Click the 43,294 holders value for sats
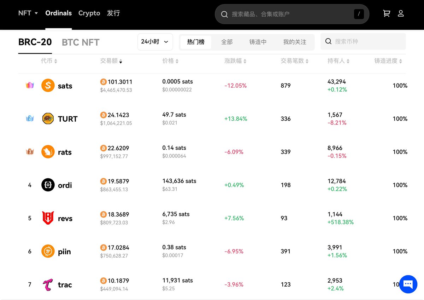Image resolution: width=424 pixels, height=300 pixels. tap(337, 81)
